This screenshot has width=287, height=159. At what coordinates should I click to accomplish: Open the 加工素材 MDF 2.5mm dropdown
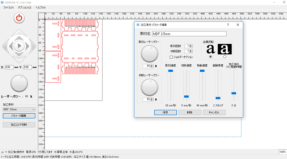19,109
